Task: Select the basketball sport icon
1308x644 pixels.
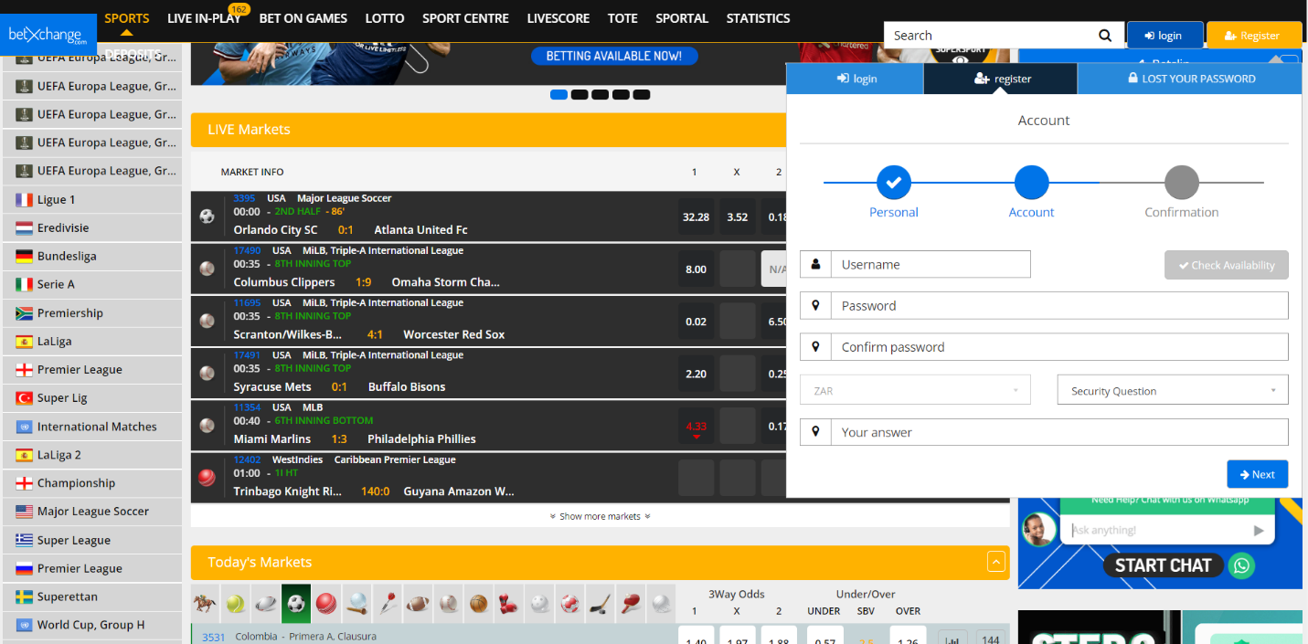Action: click(479, 604)
